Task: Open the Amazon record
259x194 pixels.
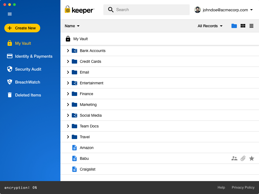Action: [x=87, y=148]
